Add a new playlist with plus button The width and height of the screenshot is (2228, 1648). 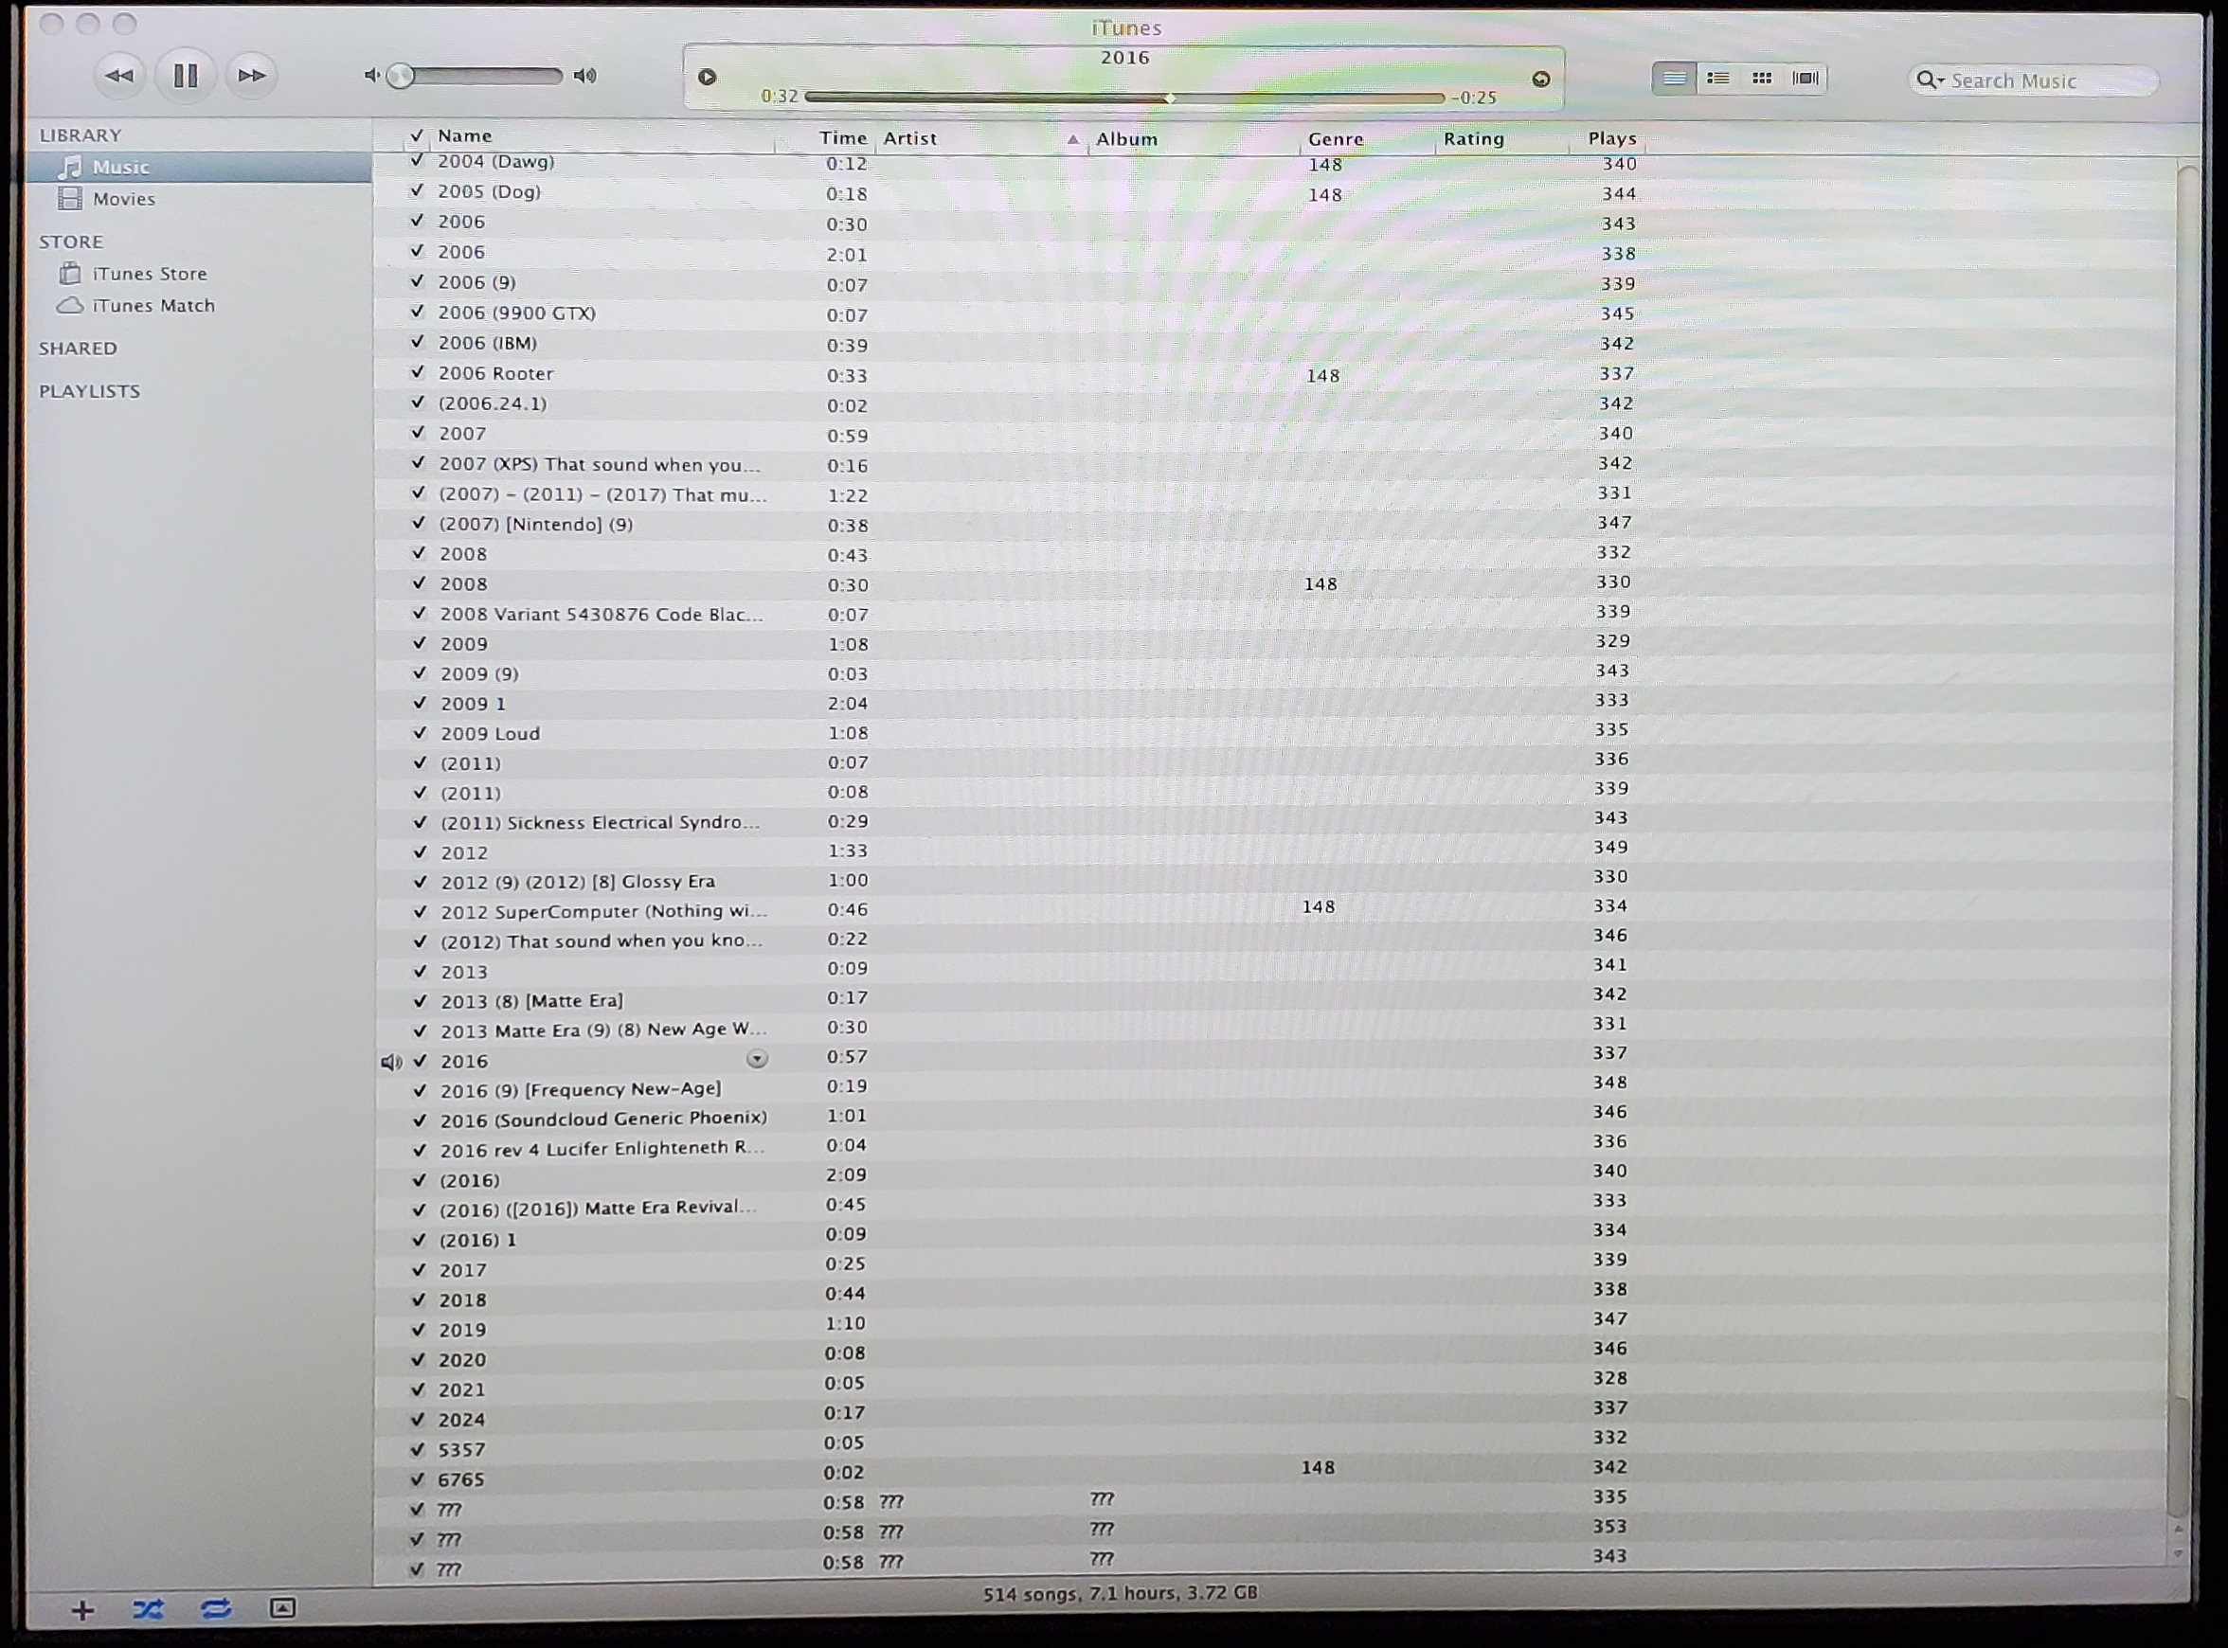[x=82, y=1610]
